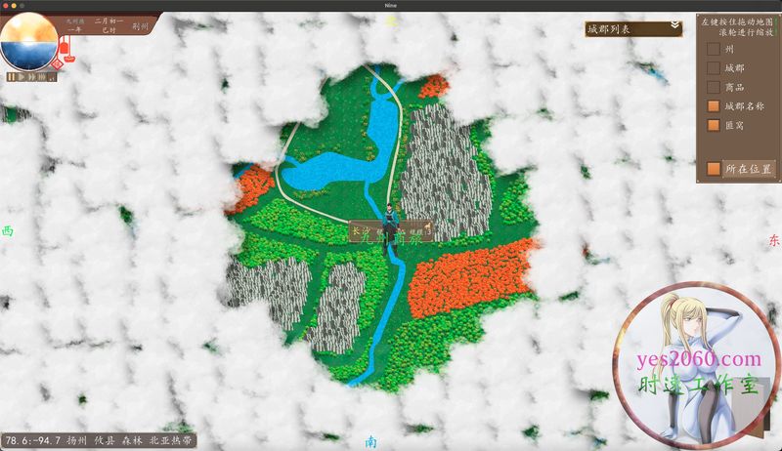Screen dimensions: 782x451
Task: Click the 所在位置 current location button
Action: 749,169
